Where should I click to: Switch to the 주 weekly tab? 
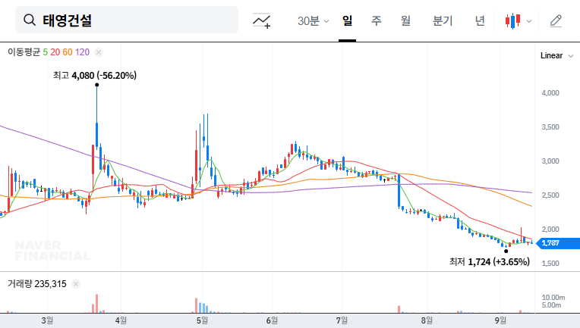click(x=377, y=20)
